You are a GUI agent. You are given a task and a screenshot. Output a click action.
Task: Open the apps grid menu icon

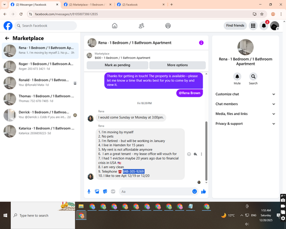point(253,26)
